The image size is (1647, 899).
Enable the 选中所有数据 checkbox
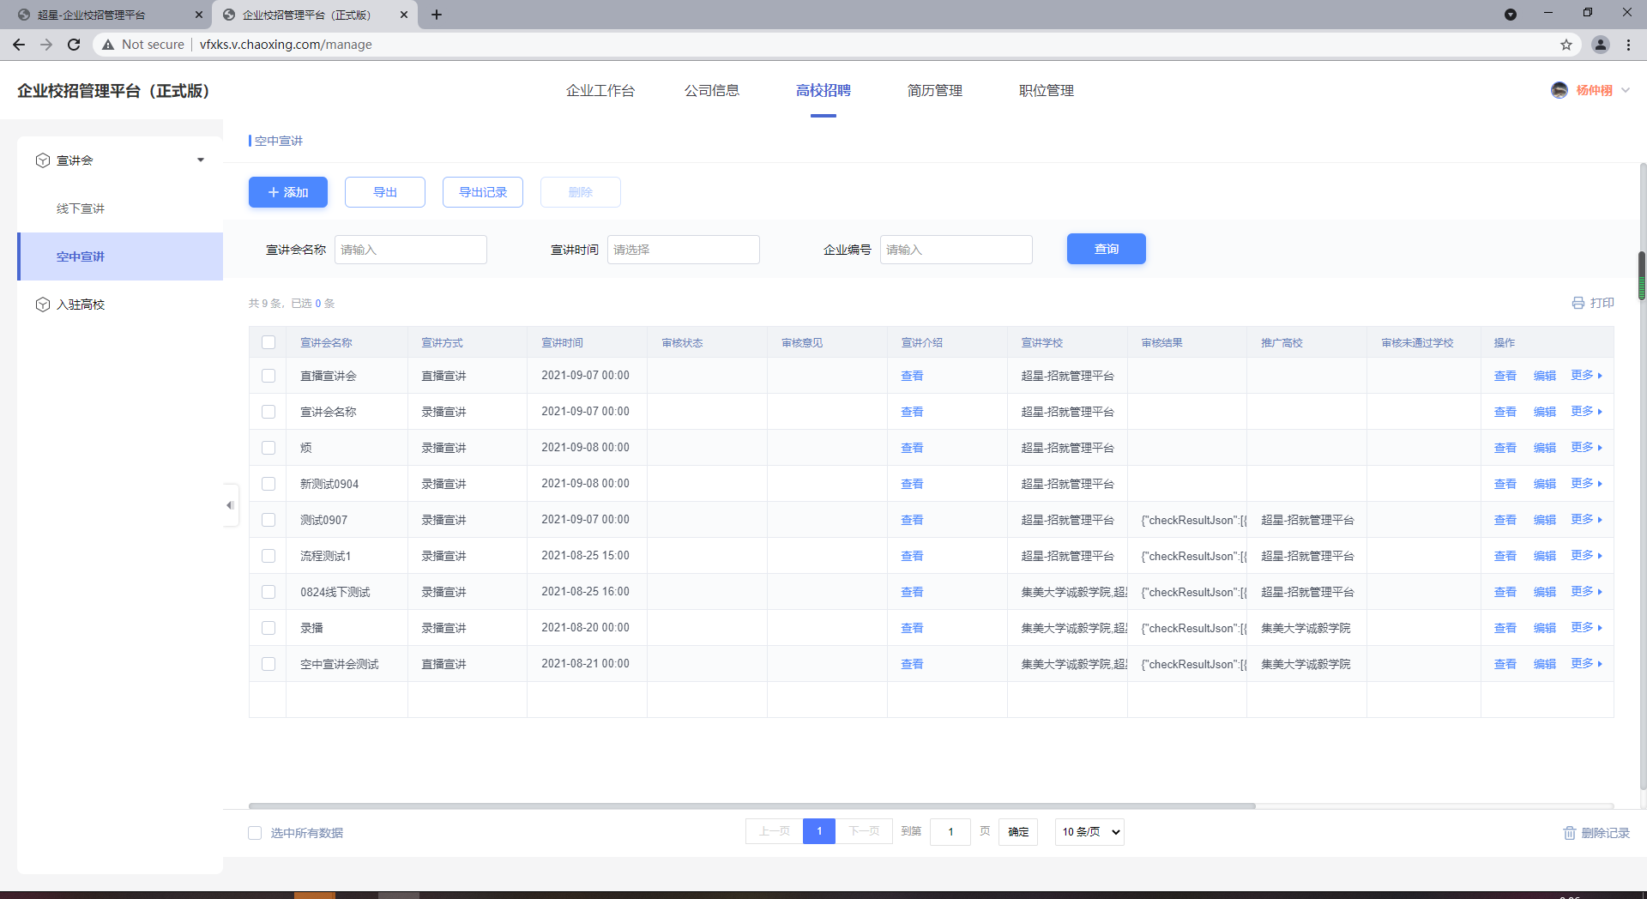tap(255, 833)
